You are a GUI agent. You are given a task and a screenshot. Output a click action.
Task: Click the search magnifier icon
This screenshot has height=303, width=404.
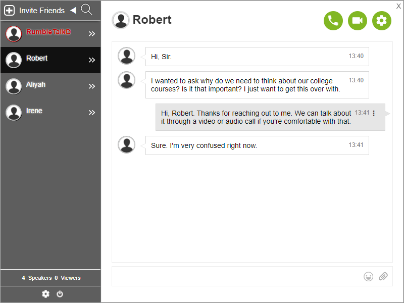(86, 10)
